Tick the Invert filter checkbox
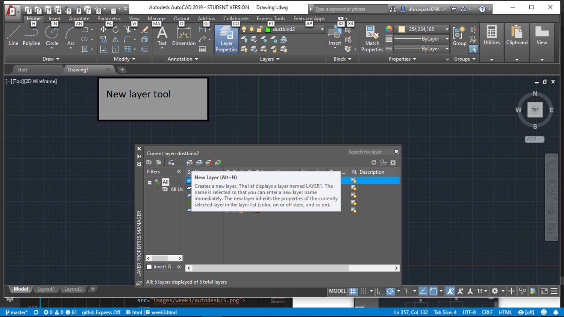 point(149,267)
